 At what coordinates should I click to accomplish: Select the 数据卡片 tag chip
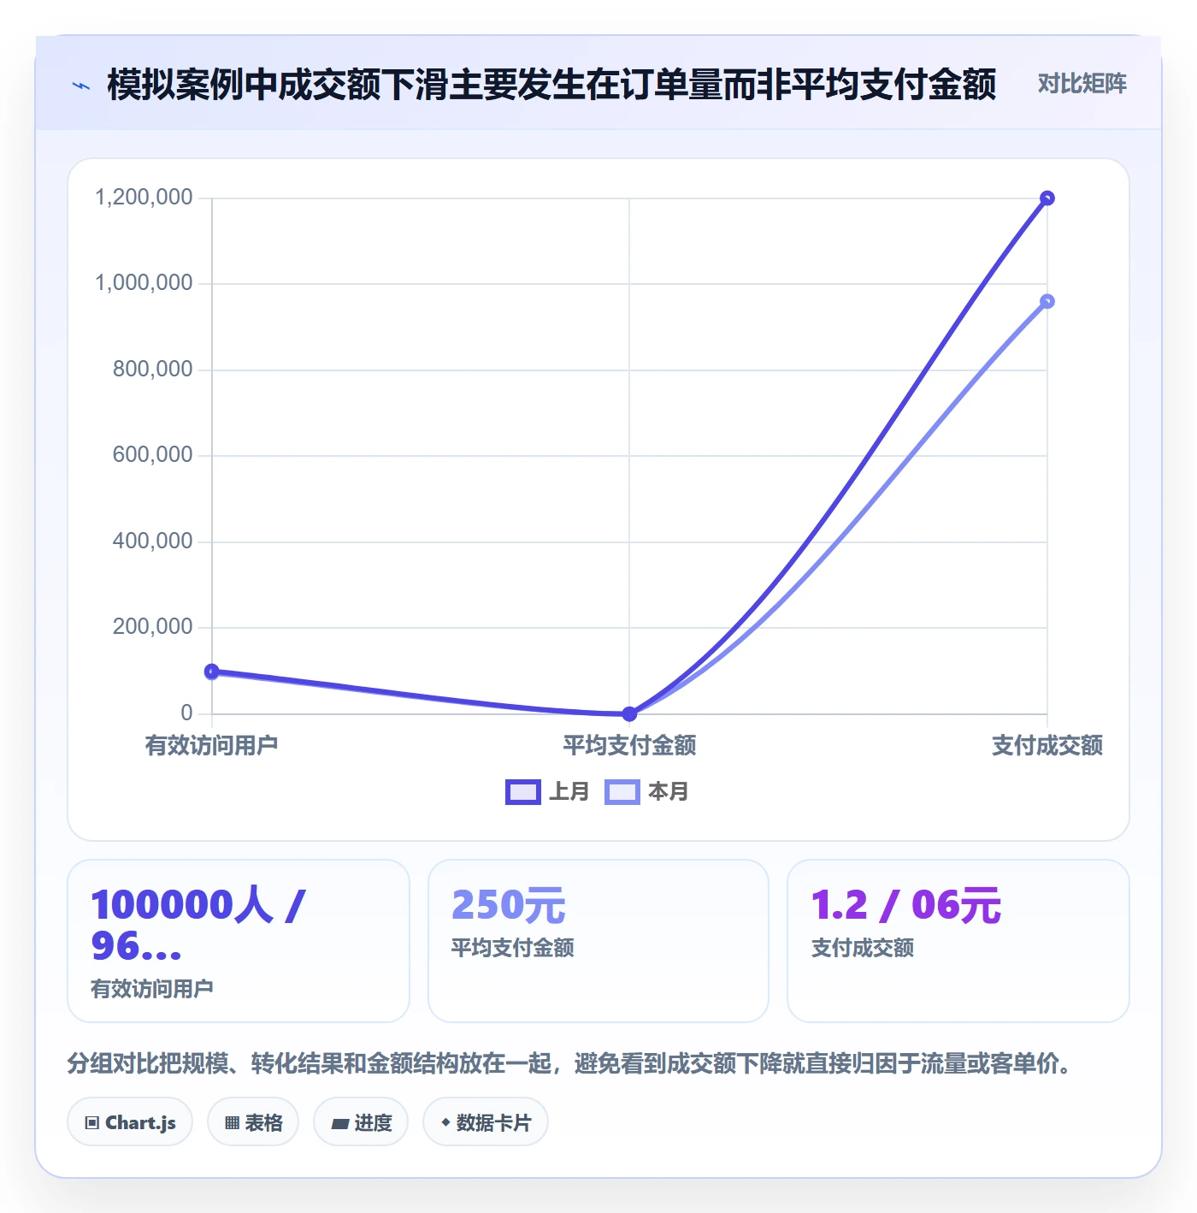[x=486, y=1122]
